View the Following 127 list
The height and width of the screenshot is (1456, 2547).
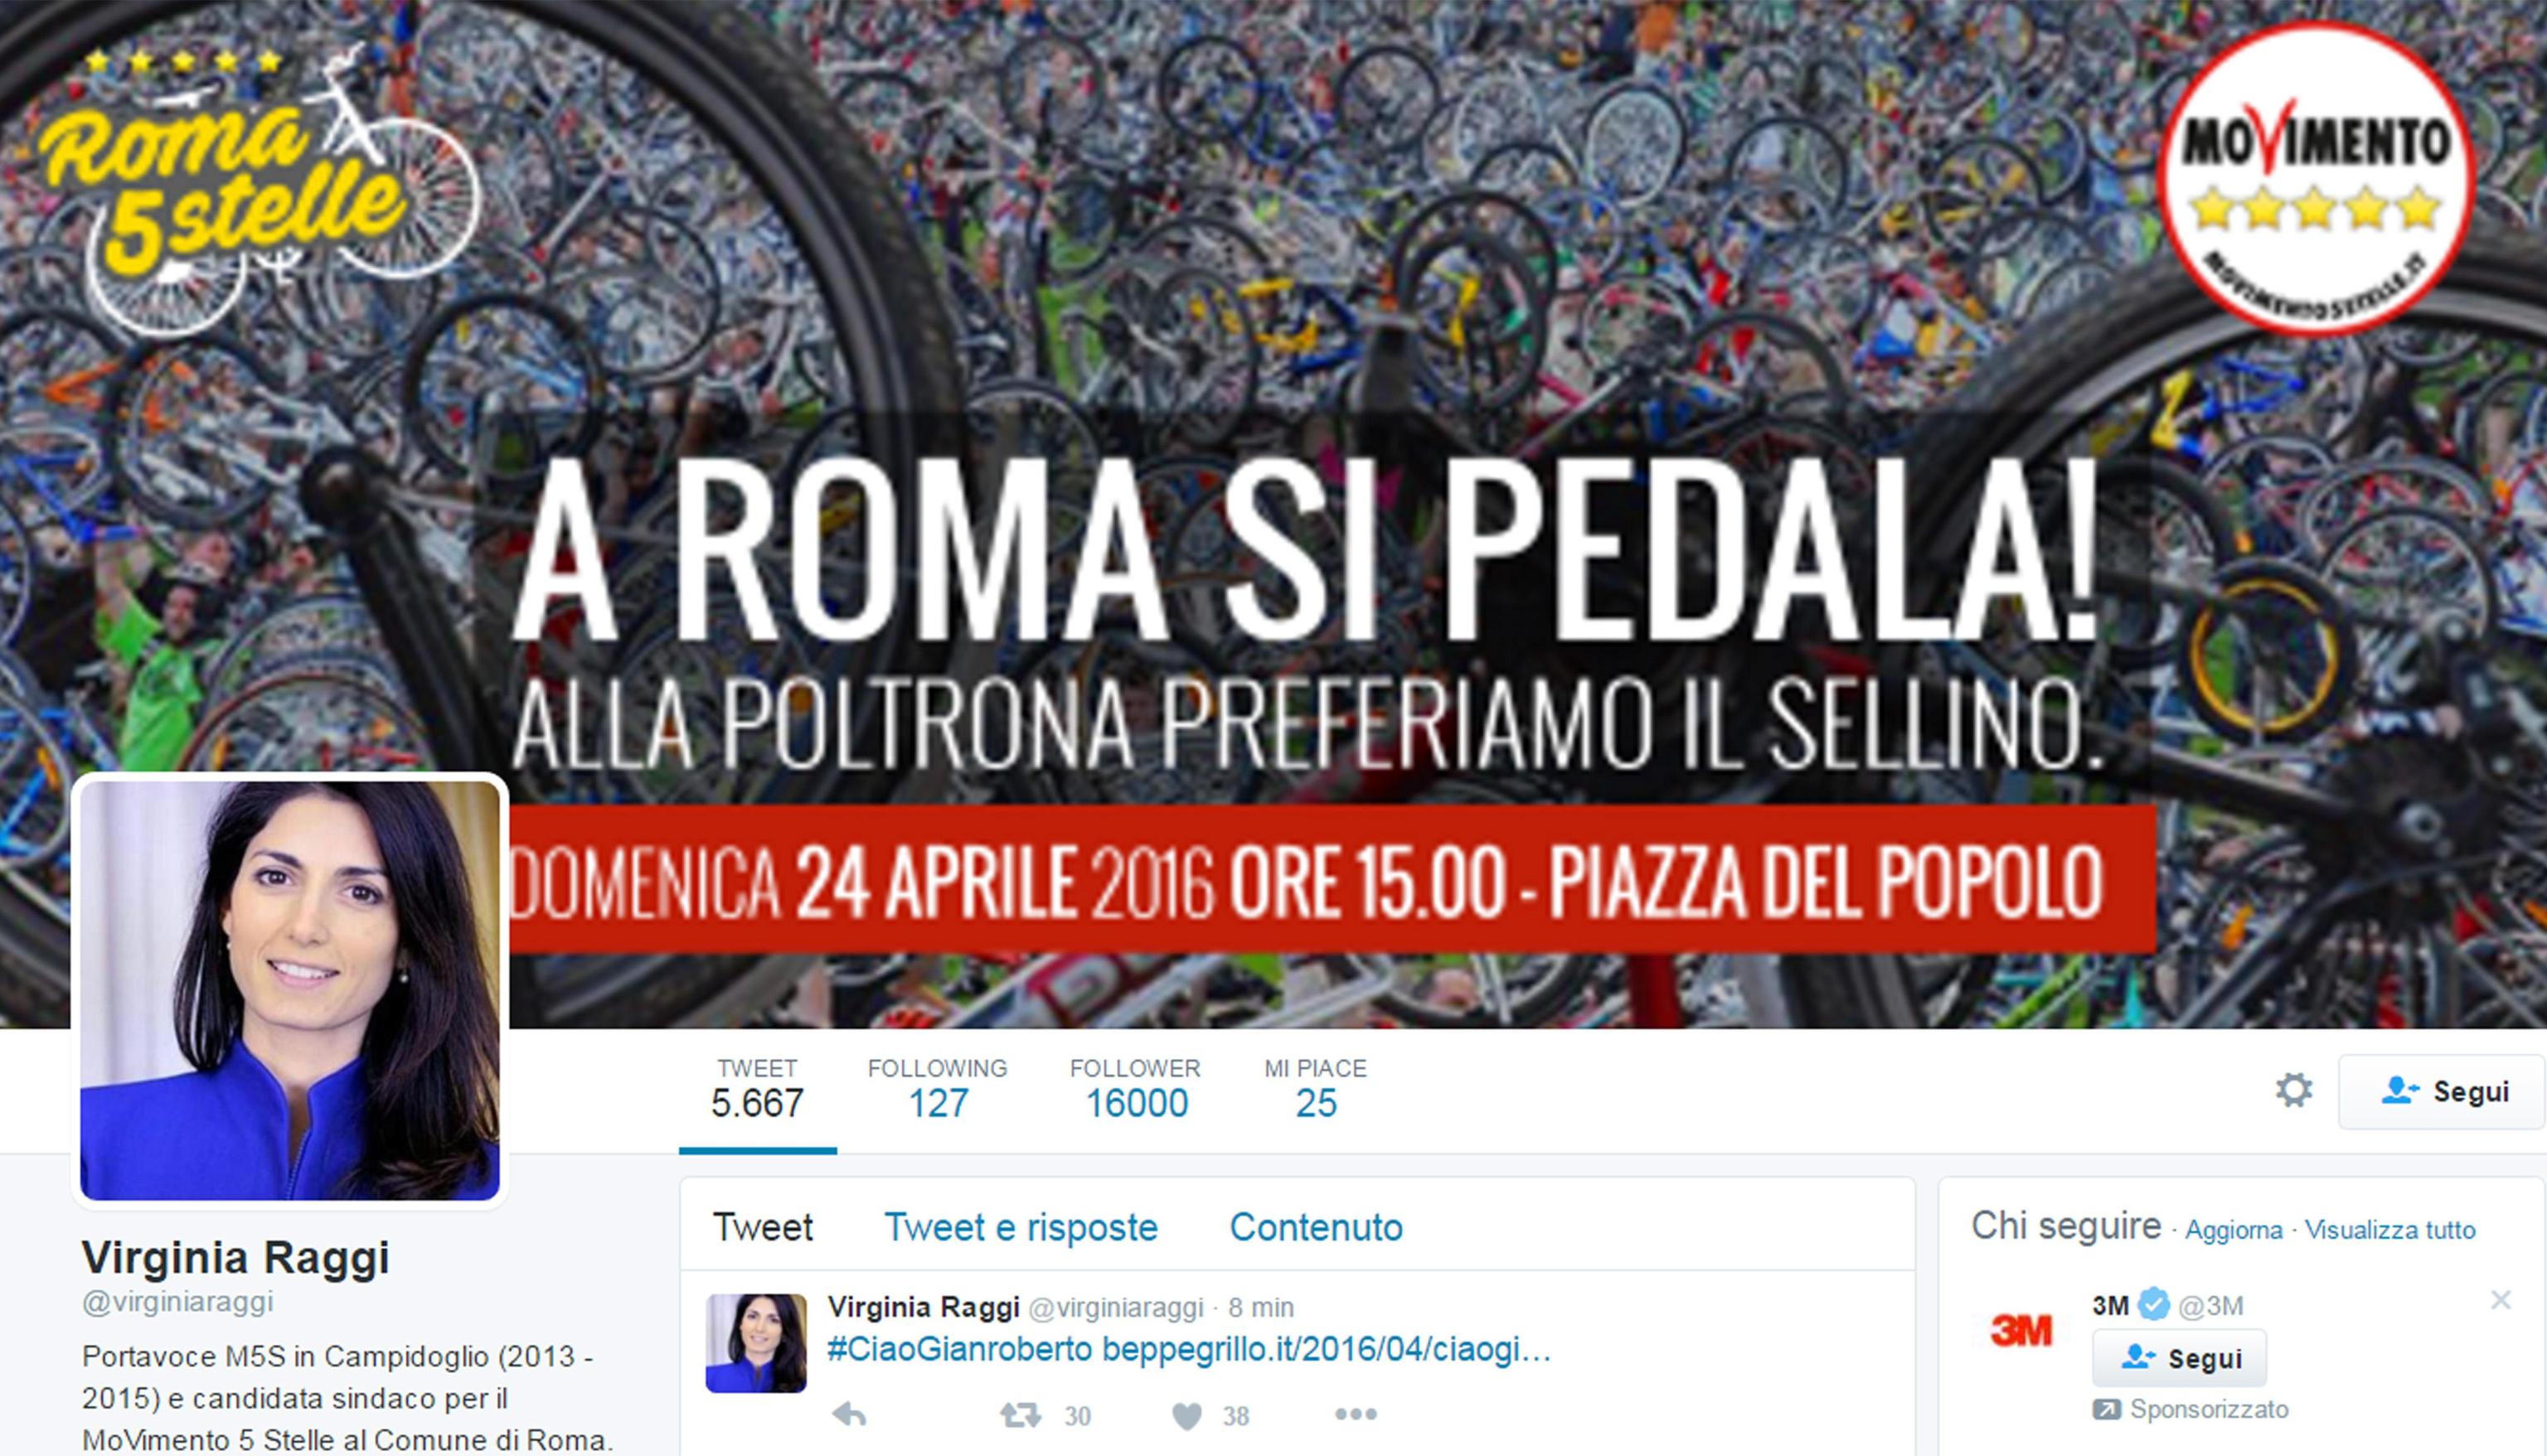pyautogui.click(x=938, y=1090)
